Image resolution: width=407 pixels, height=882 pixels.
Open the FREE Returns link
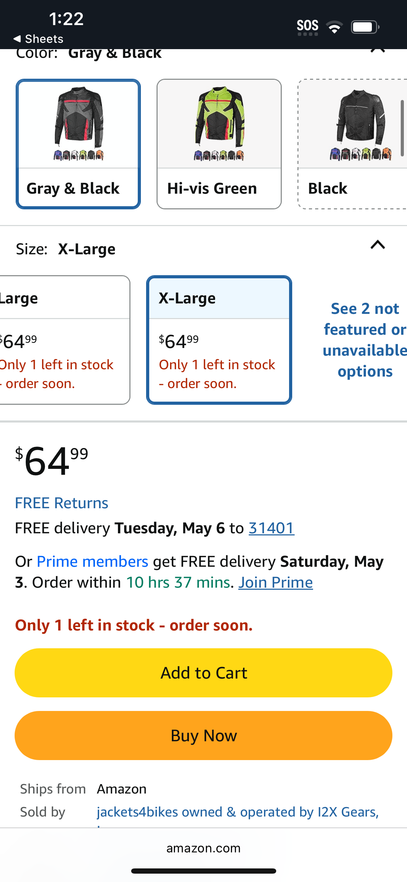[x=62, y=503]
